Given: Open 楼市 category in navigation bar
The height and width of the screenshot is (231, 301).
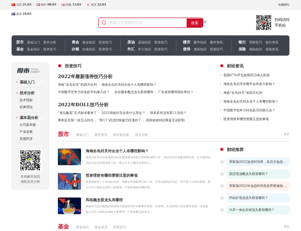Looking at the screenshot, I should point(187,42).
